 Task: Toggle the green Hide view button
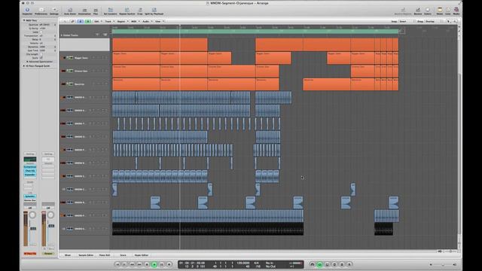pyautogui.click(x=88, y=22)
